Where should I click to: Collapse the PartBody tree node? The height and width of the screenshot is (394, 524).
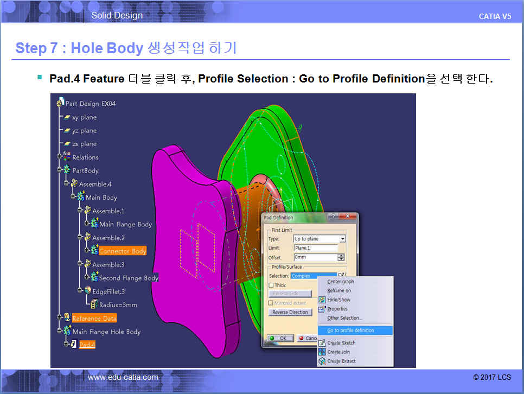pos(60,170)
